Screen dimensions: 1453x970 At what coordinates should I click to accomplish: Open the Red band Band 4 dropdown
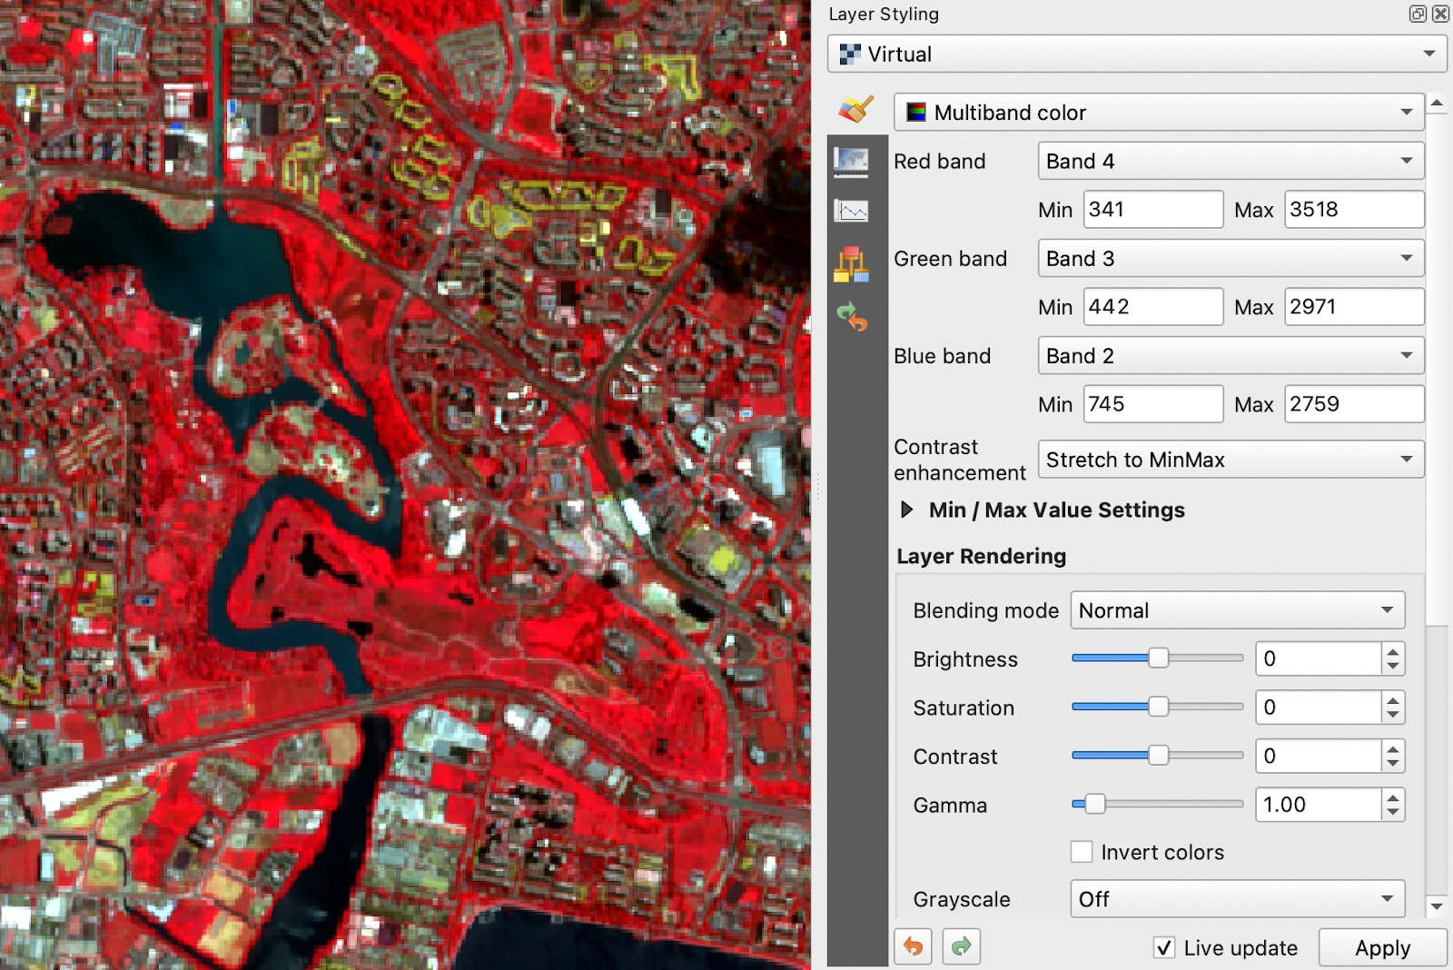[1231, 162]
